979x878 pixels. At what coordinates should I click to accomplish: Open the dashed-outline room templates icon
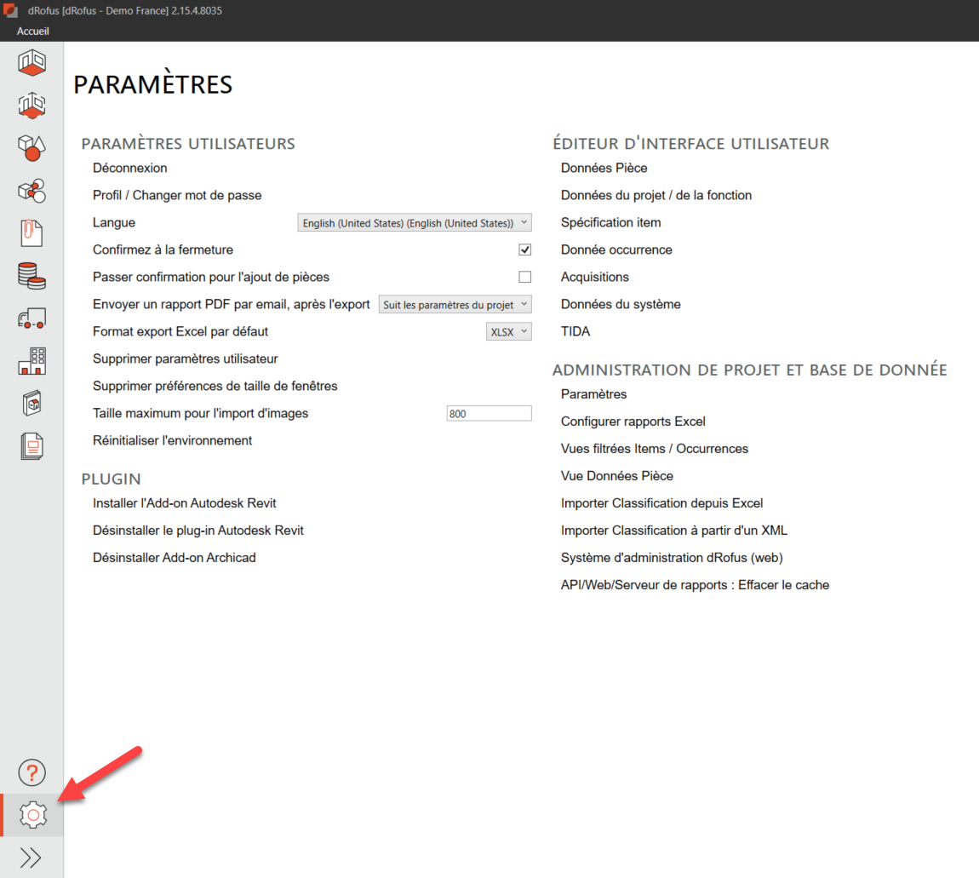pyautogui.click(x=31, y=106)
